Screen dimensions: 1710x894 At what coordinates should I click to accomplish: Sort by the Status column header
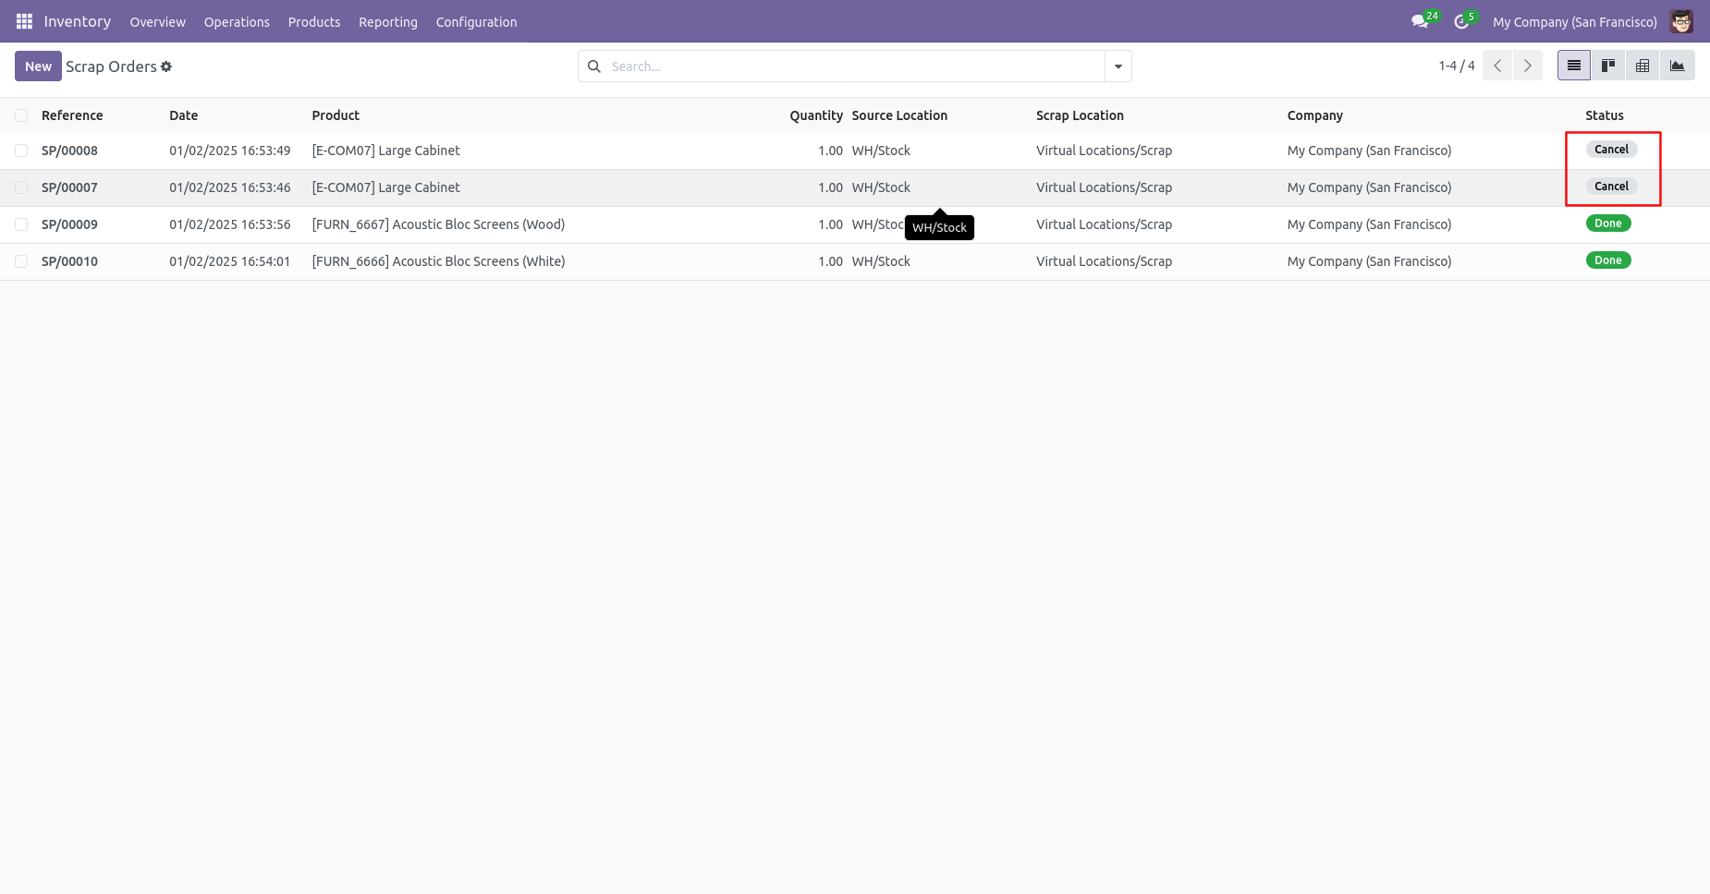coord(1604,115)
